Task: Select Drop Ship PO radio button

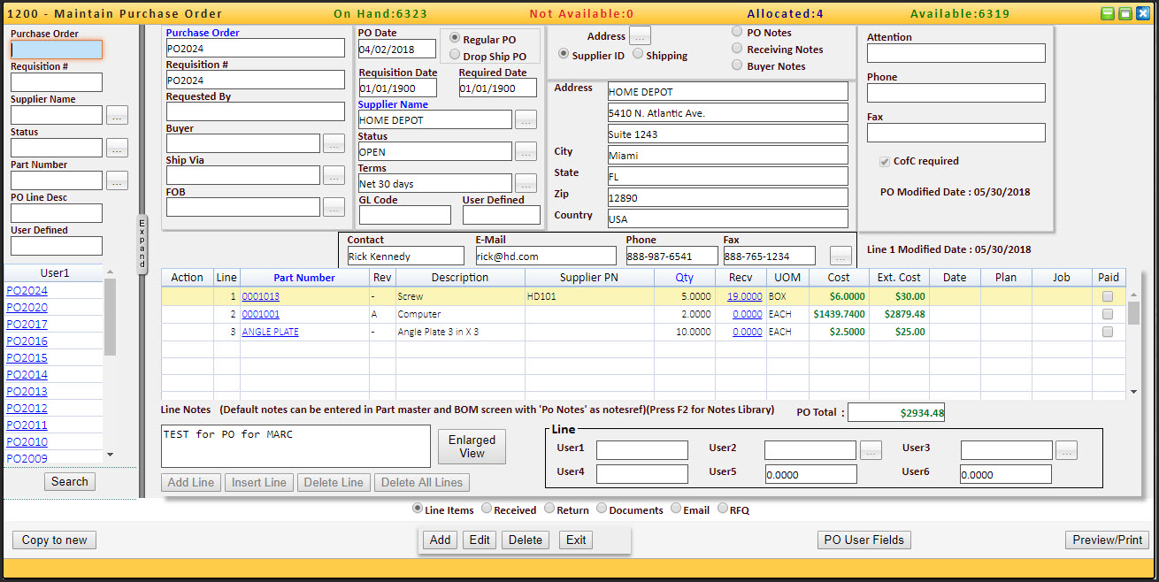Action: tap(455, 55)
